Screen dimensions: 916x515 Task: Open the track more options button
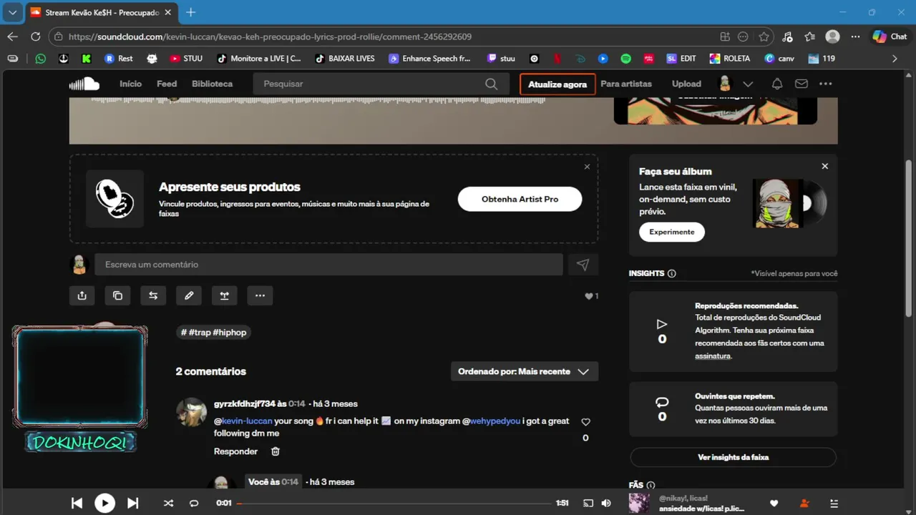point(260,295)
